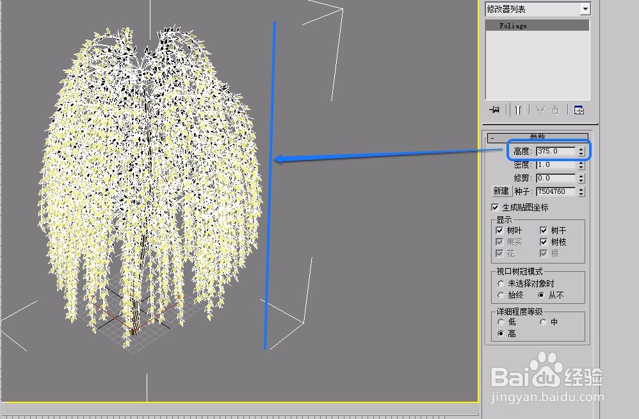Toggle 树枝 display checkbox
Viewport: 639px width, 419px height.
point(543,242)
